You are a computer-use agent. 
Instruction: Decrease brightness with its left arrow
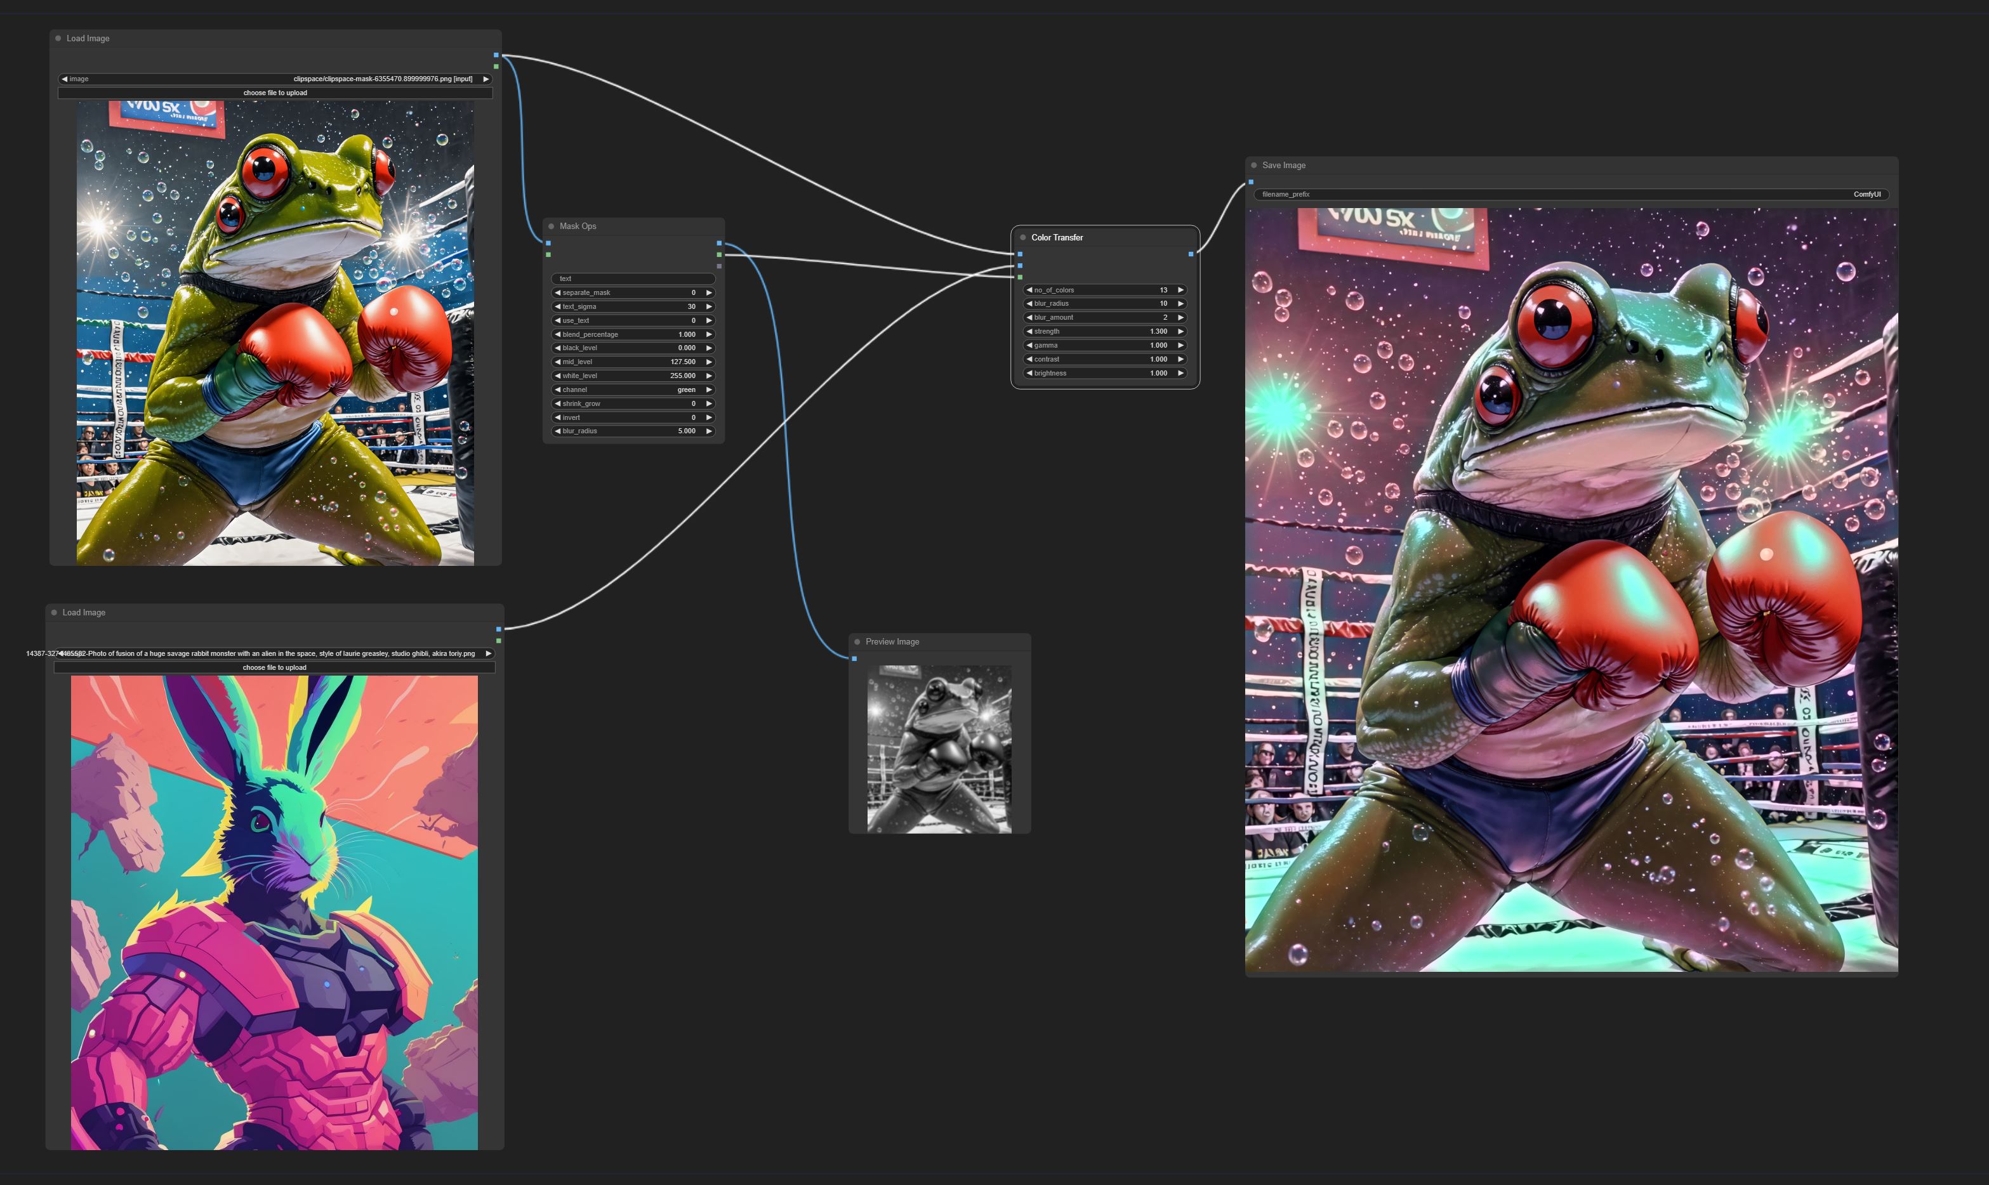click(1029, 373)
